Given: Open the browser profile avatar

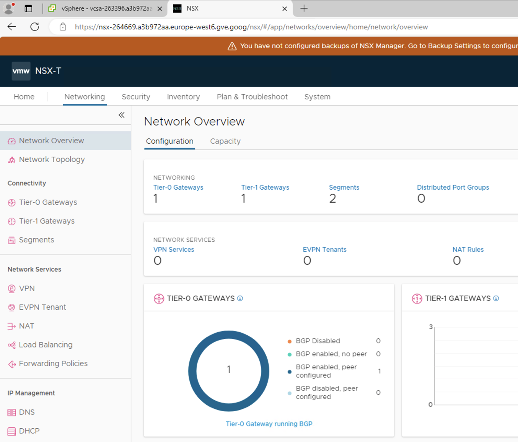Looking at the screenshot, I should coord(9,8).
